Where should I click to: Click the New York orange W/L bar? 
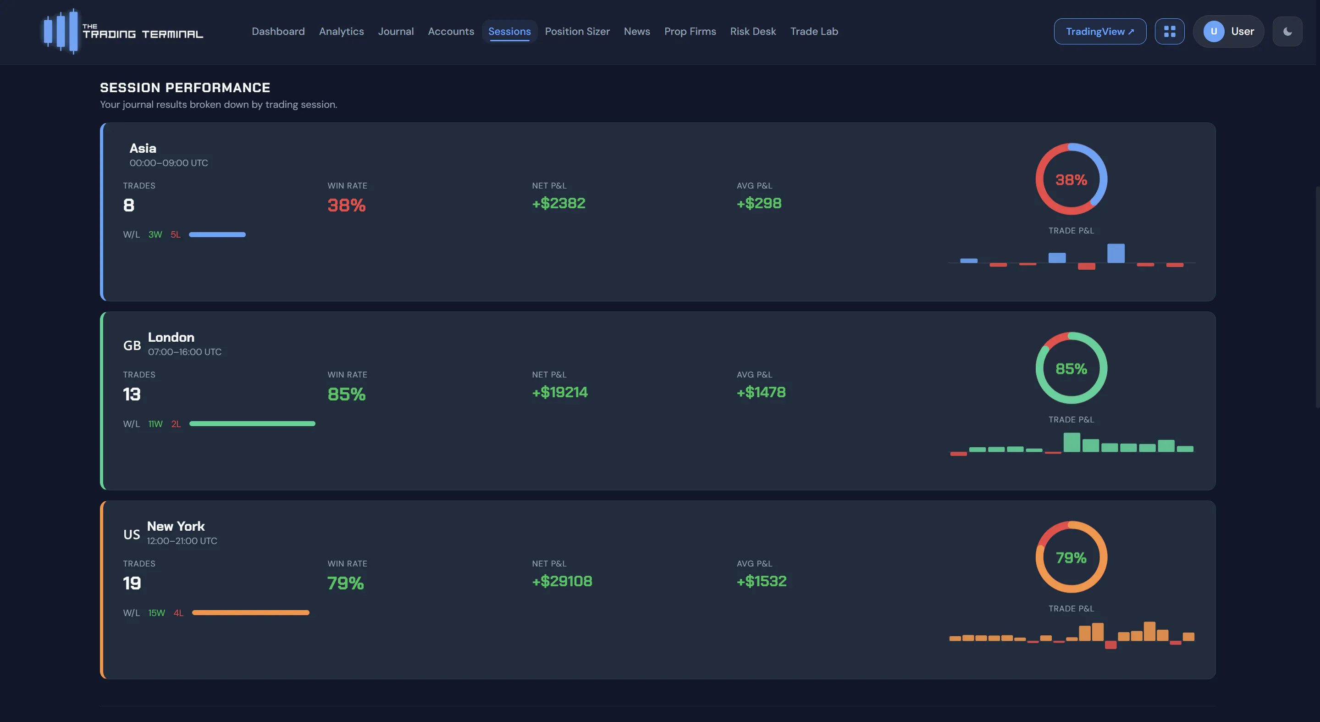pyautogui.click(x=251, y=612)
